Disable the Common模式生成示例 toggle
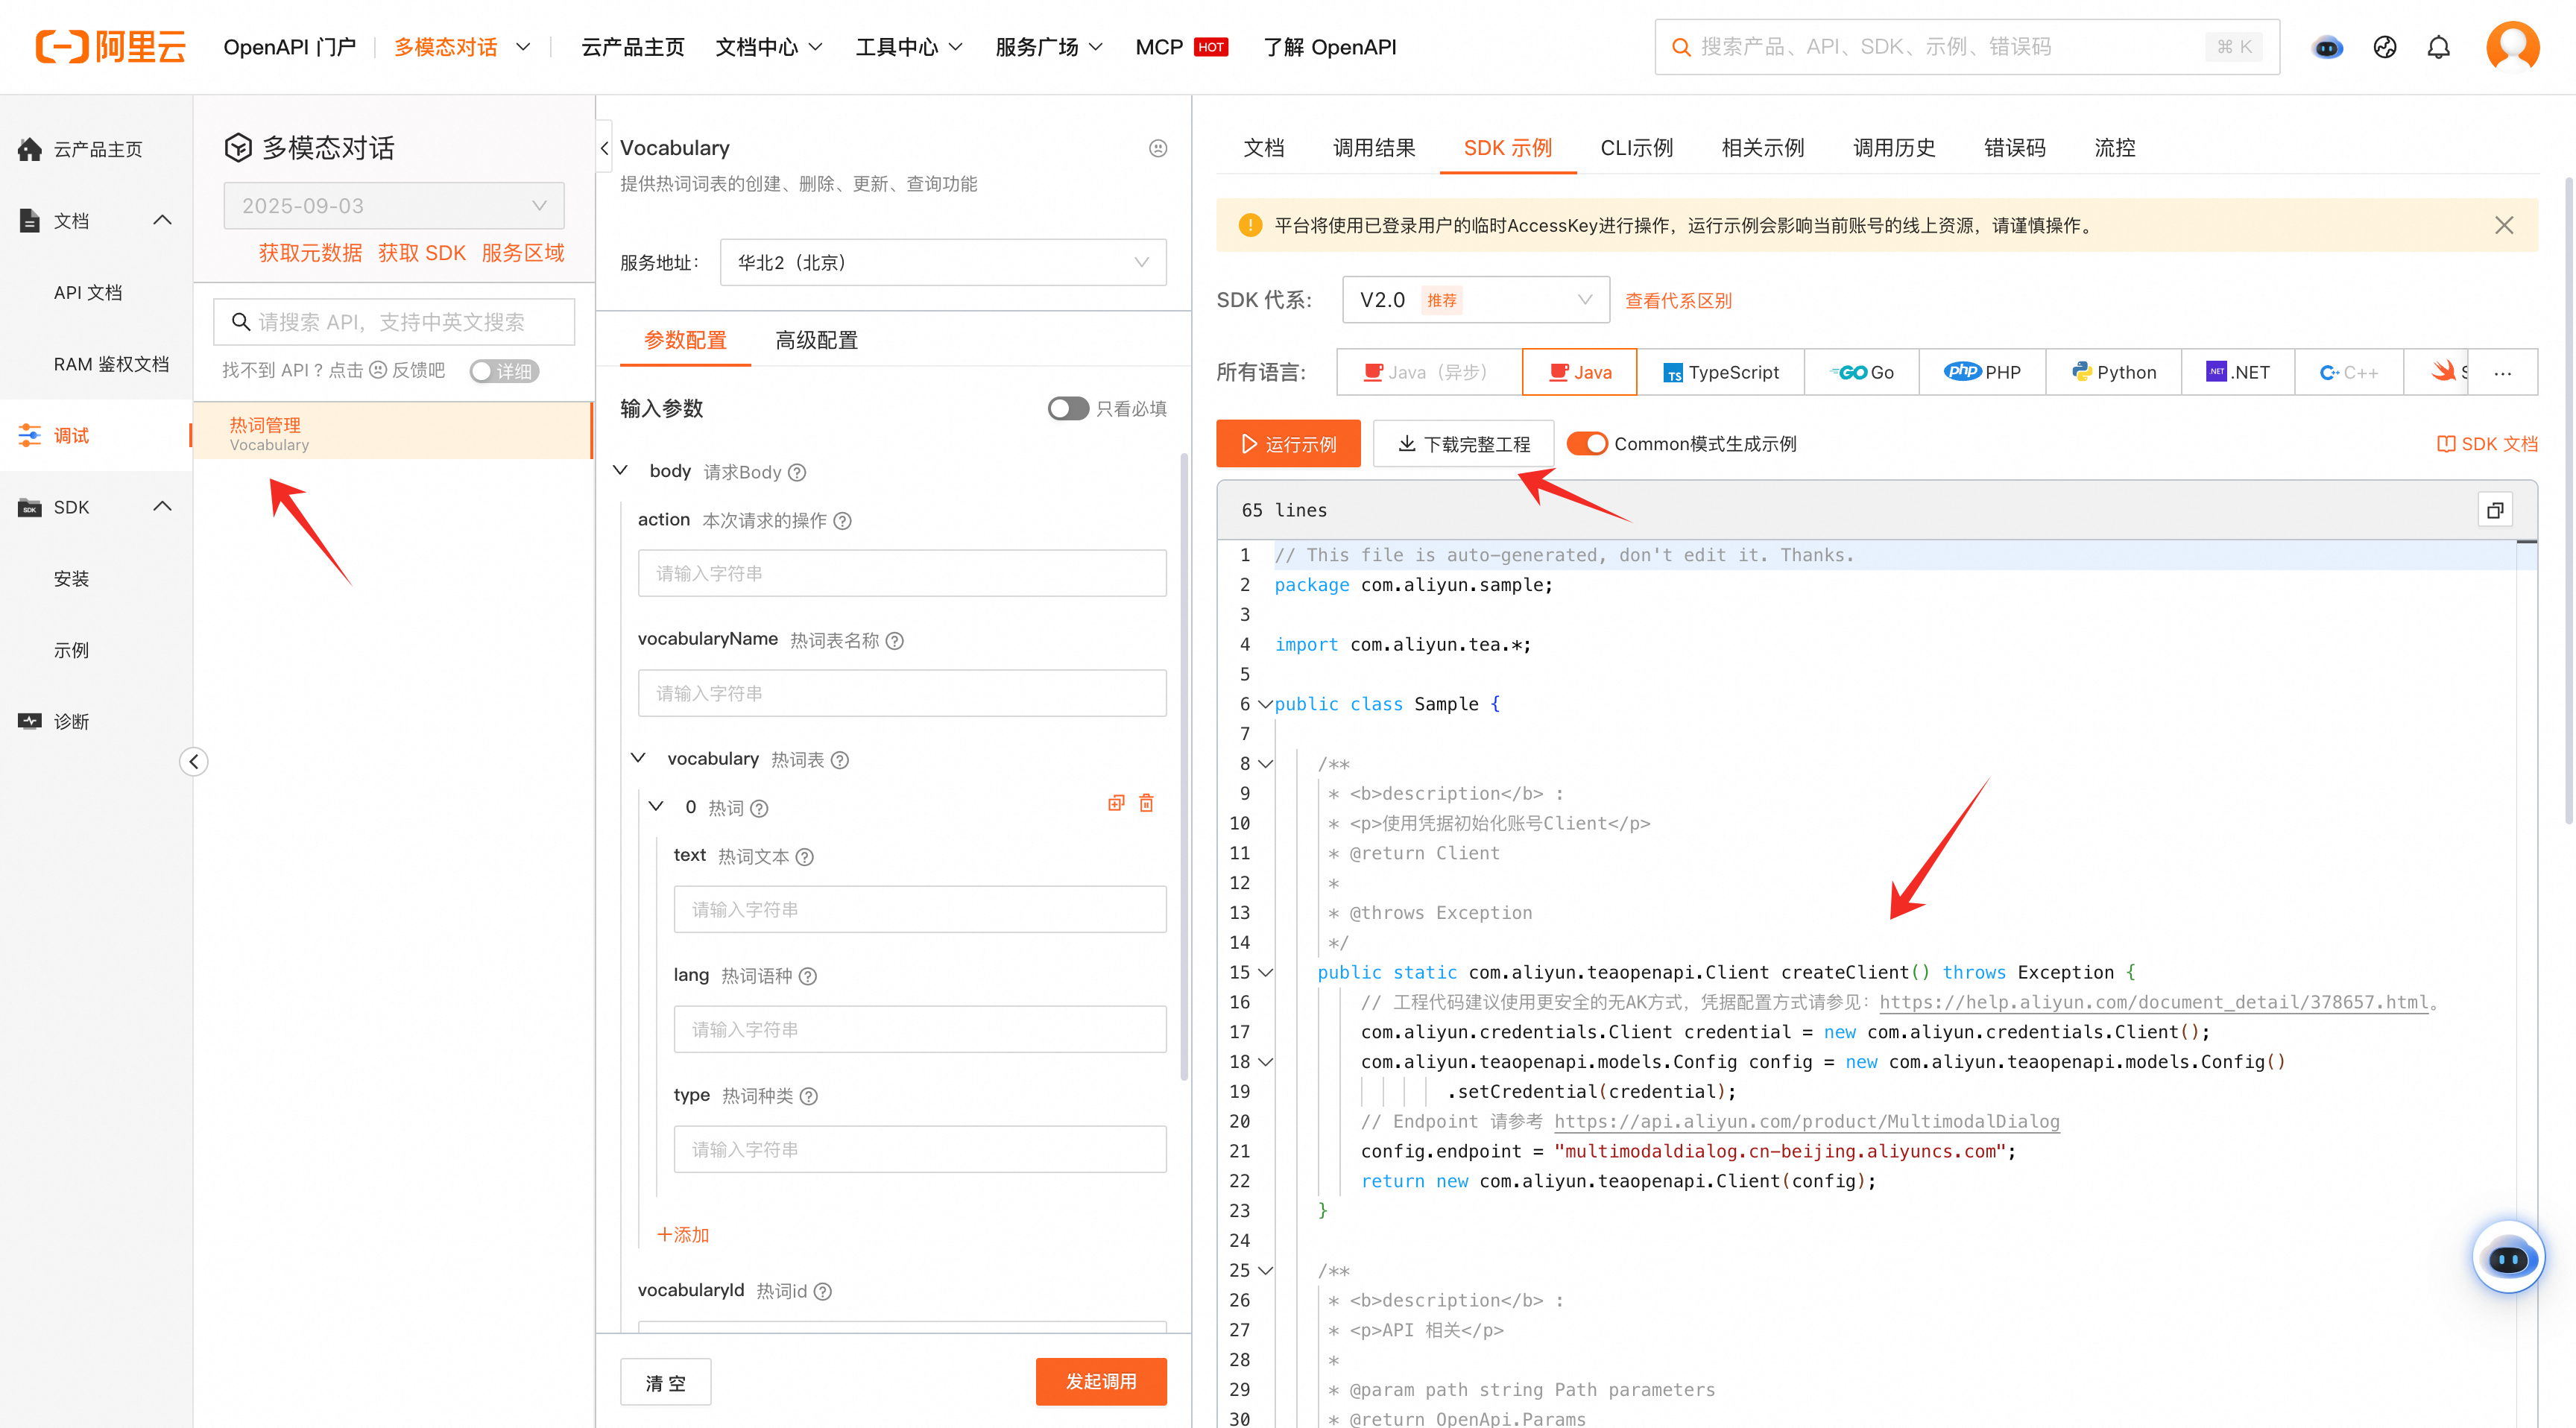Screen dimensions: 2576x1428 (x=1587, y=444)
